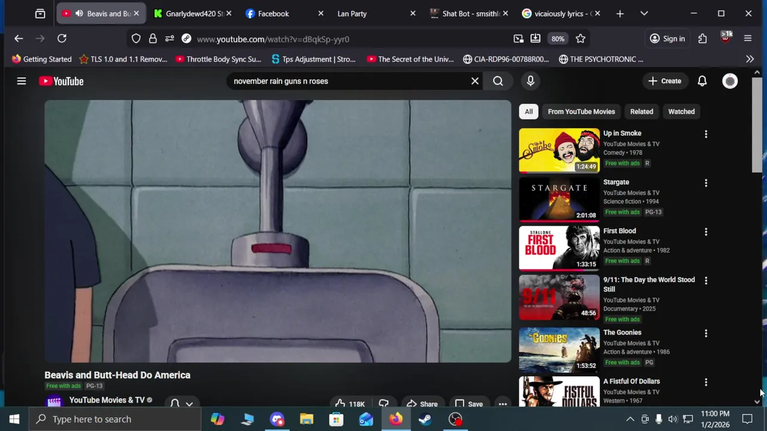Clear the YouTube search text with X
Screen dimensions: 767x431
(x=475, y=81)
